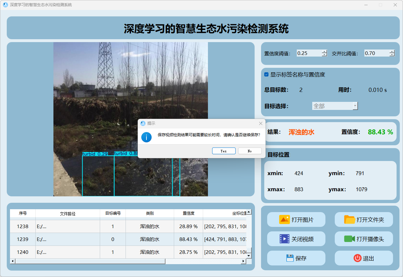Increase confidence threshold with up arrow
Screen dimensions: 403x277
coord(324,51)
